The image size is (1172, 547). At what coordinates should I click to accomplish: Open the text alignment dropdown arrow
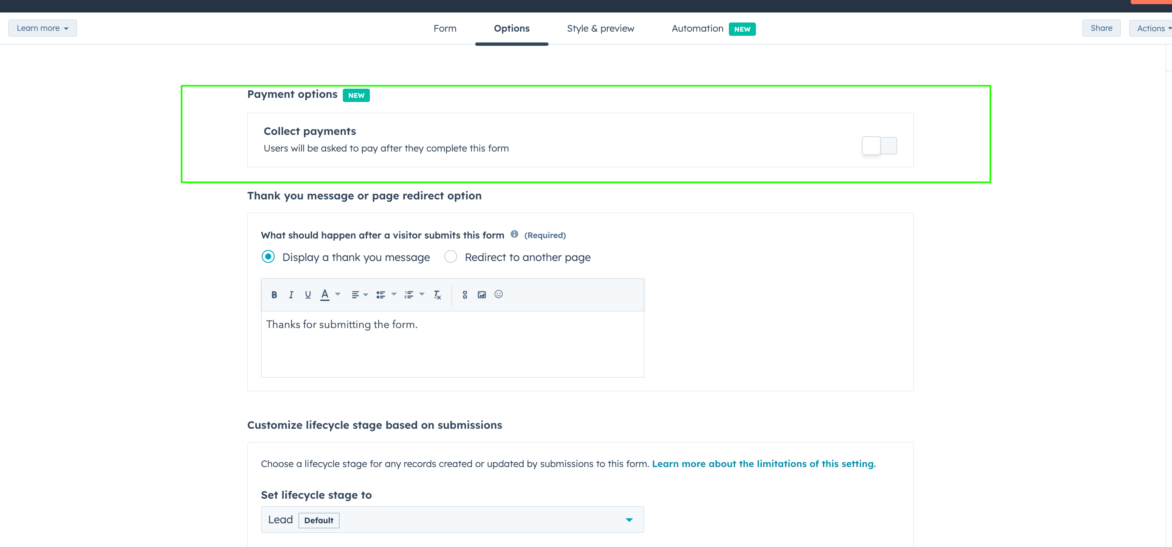pyautogui.click(x=365, y=295)
